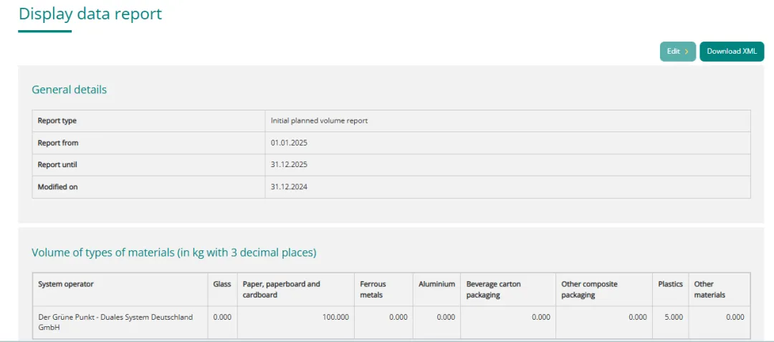
Task: Click the Volume of types of materials heading
Action: [174, 252]
